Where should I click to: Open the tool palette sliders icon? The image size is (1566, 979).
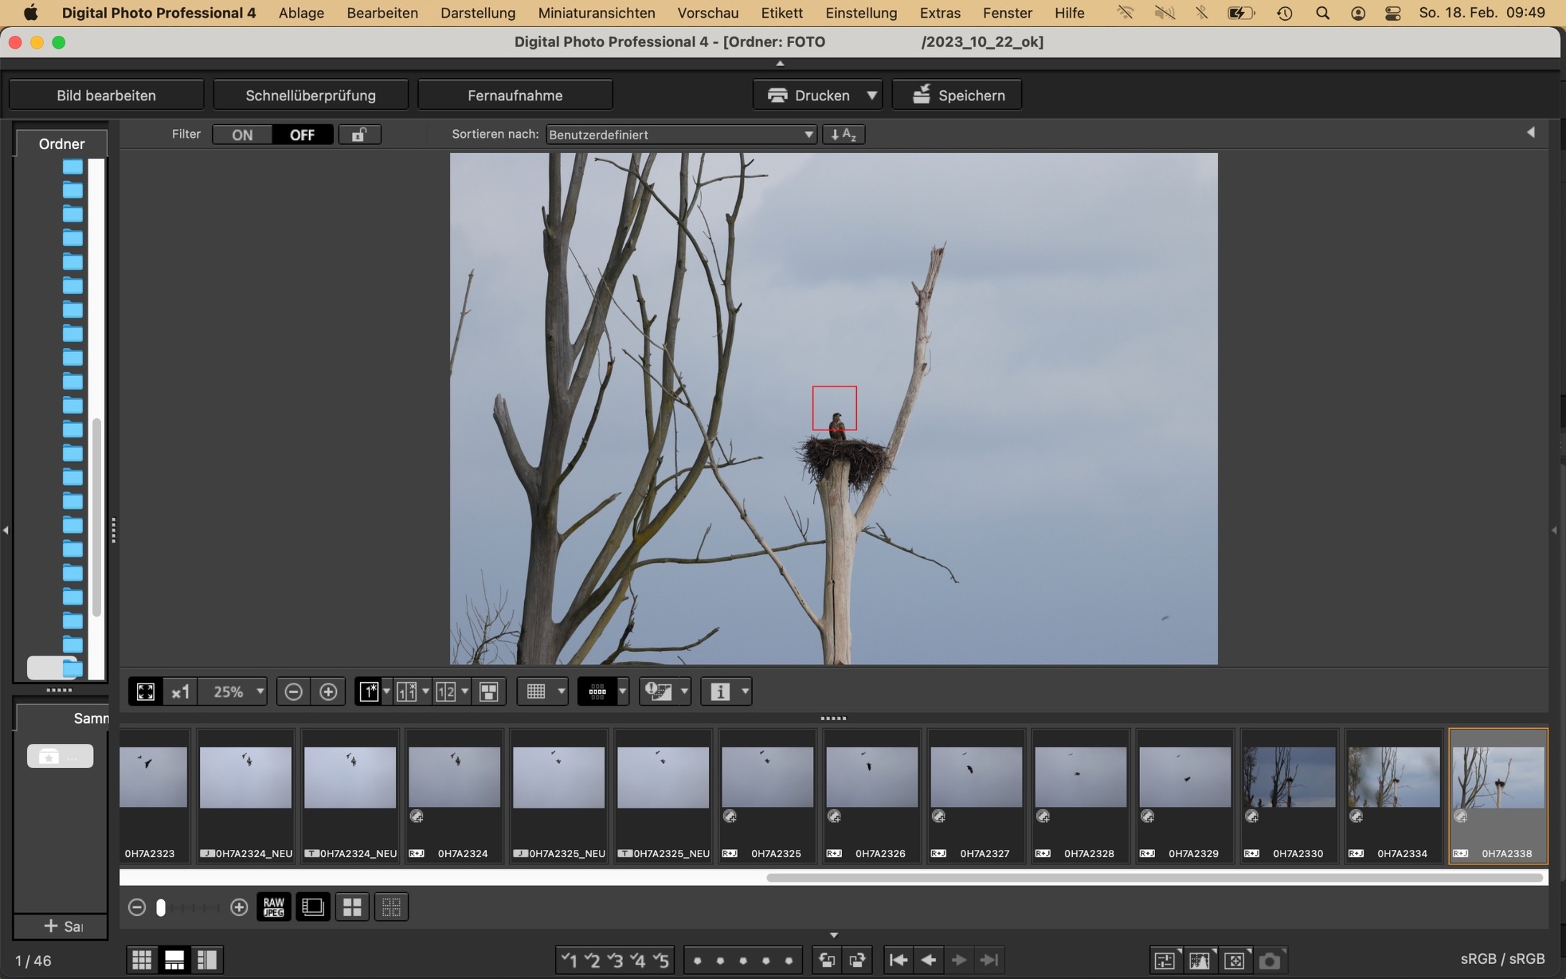click(1164, 960)
